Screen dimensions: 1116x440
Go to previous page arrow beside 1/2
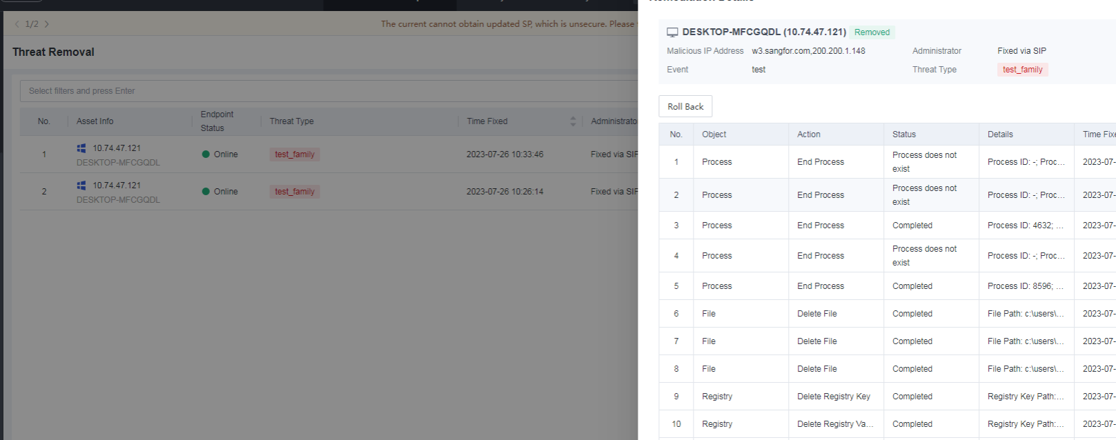(x=17, y=24)
